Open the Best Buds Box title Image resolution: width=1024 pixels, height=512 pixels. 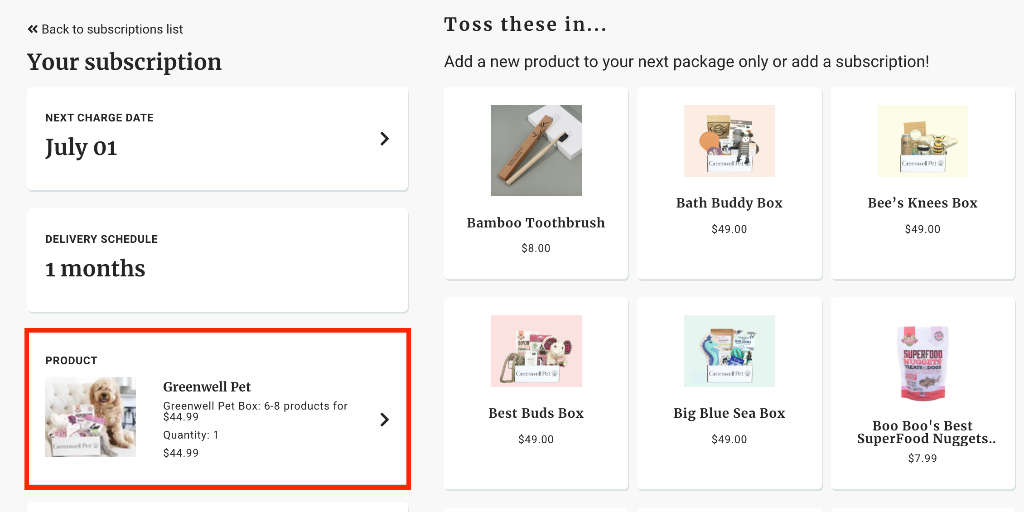536,413
